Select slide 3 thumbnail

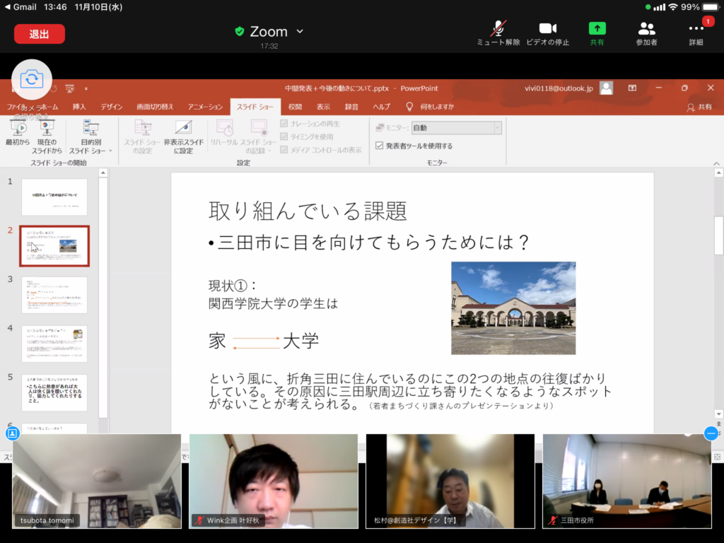(x=54, y=295)
